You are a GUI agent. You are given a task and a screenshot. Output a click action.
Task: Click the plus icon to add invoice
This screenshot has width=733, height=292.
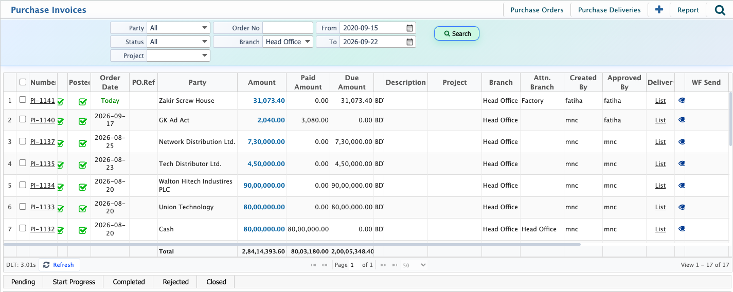click(659, 10)
